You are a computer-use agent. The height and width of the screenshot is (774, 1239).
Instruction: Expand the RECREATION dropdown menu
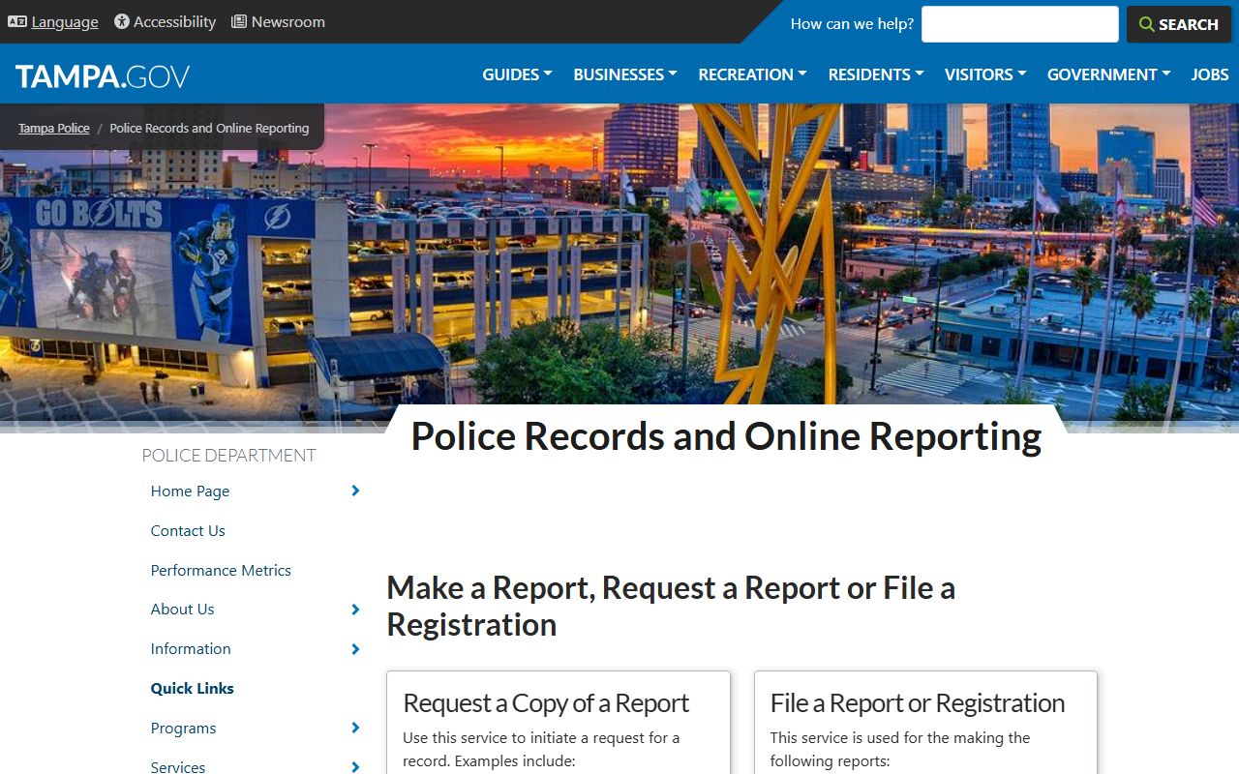[x=752, y=74]
